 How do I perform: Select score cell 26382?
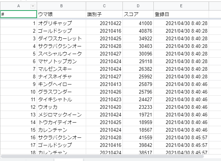(138, 69)
